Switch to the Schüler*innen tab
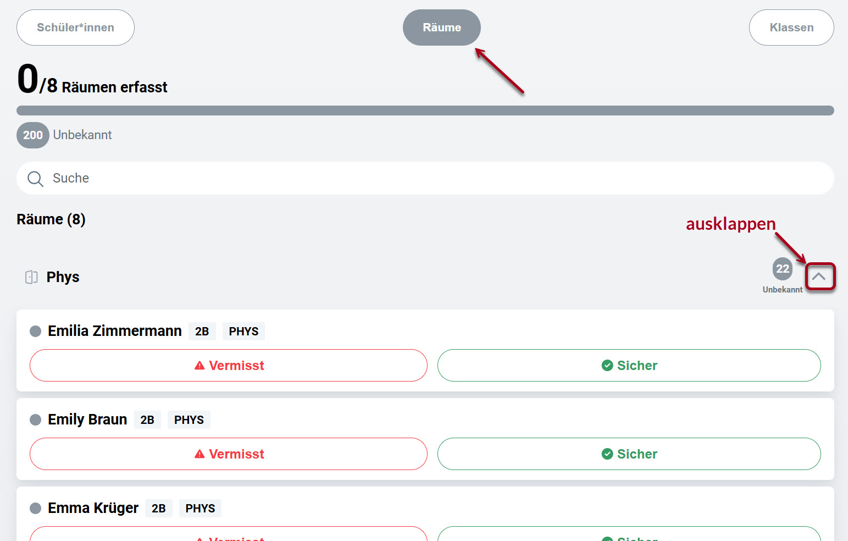Viewport: 848px width, 541px height. (x=75, y=27)
